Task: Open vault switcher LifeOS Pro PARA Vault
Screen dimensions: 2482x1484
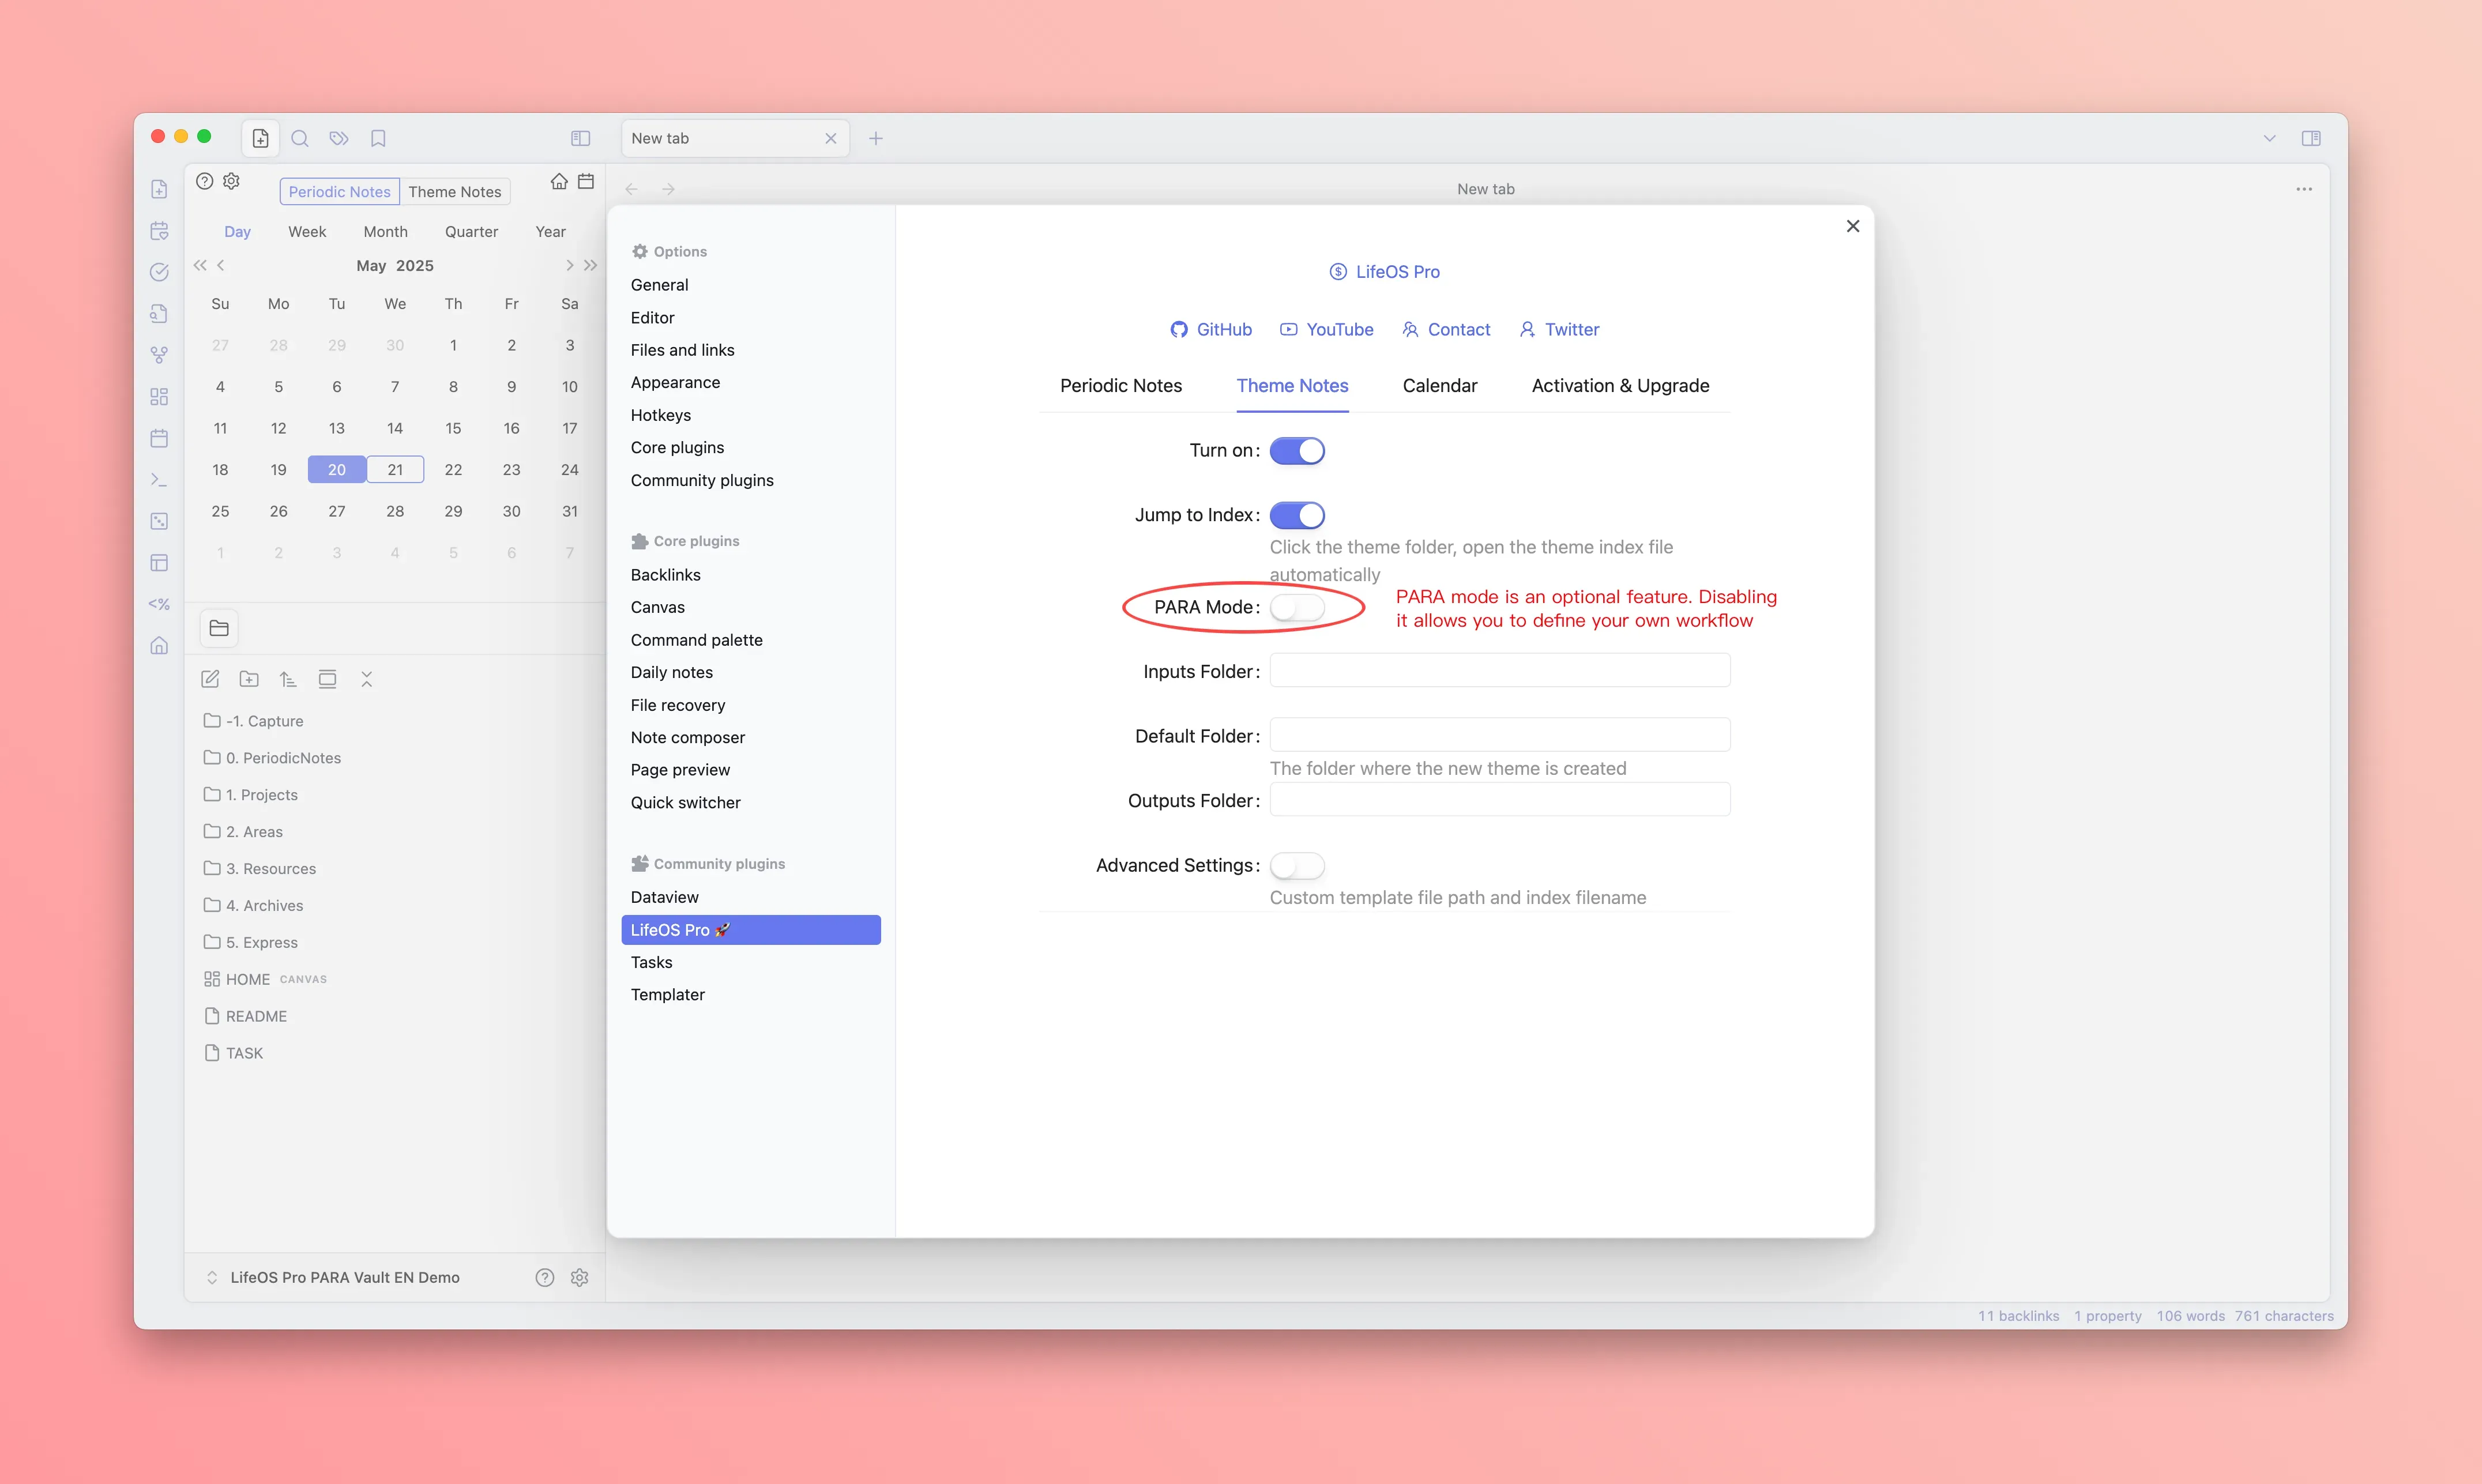Action: click(344, 1277)
